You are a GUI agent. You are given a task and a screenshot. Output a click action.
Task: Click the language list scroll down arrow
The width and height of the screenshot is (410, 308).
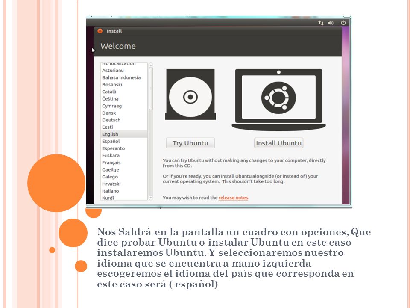151,198
